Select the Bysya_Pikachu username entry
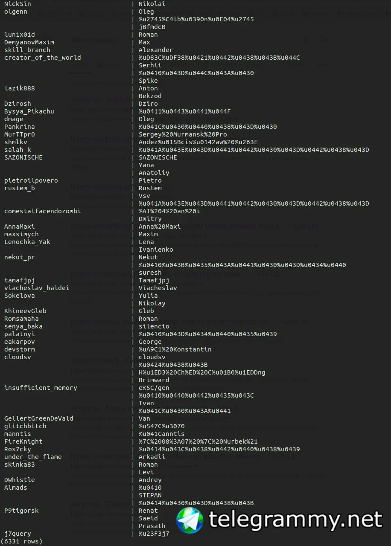 29,111
